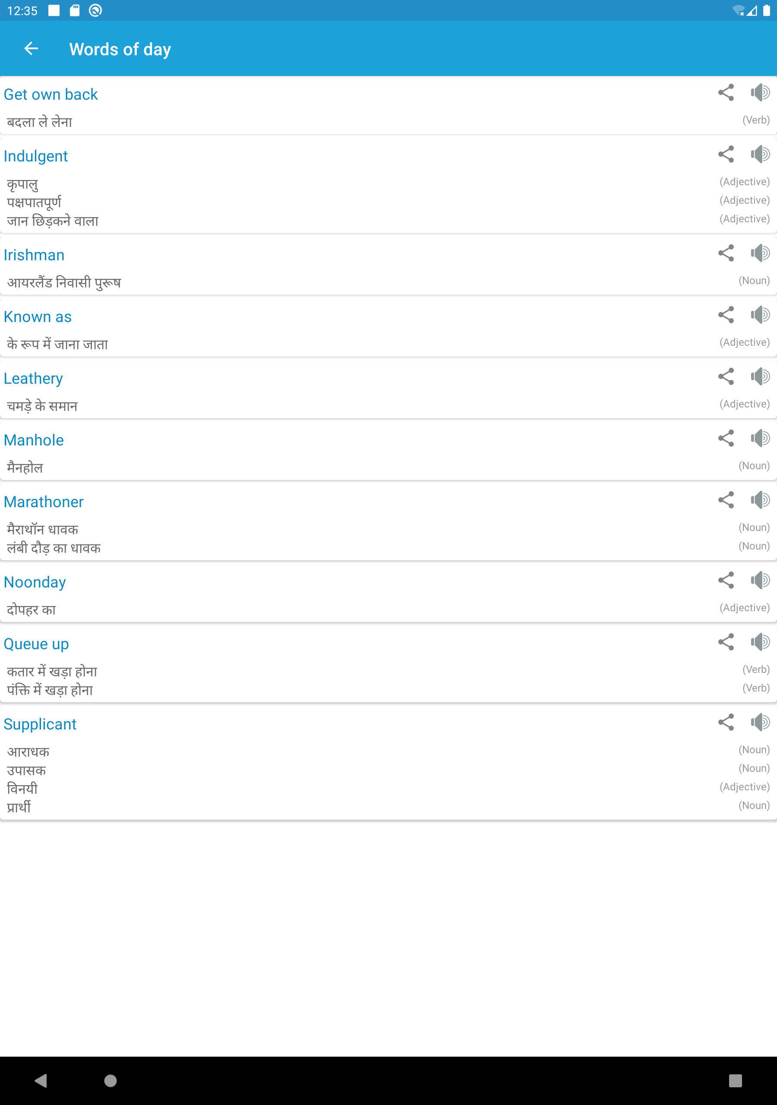
Task: Play pronunciation for 'Get own back'
Action: [760, 92]
